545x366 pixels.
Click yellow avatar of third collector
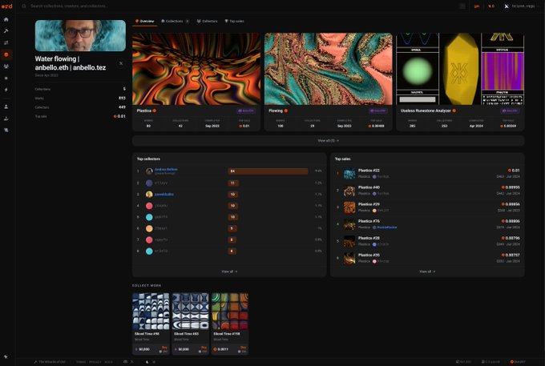coord(149,195)
